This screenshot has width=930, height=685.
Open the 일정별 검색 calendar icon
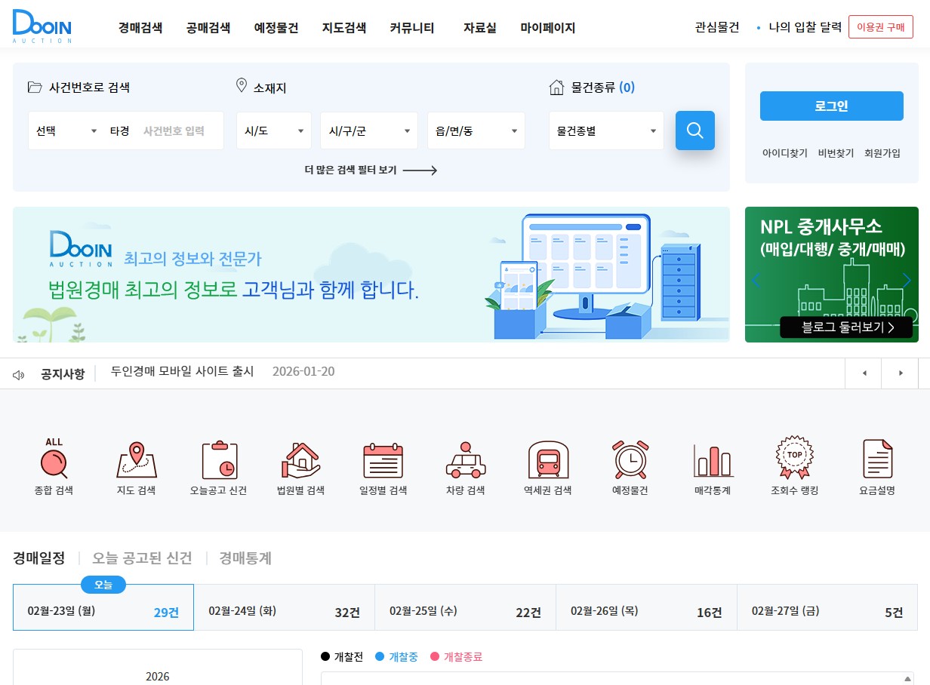click(383, 463)
